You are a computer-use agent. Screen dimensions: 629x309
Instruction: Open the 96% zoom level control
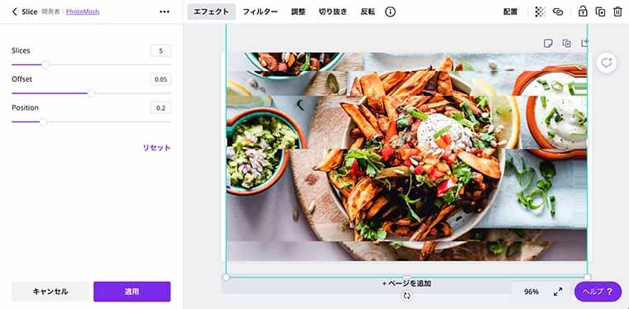531,292
